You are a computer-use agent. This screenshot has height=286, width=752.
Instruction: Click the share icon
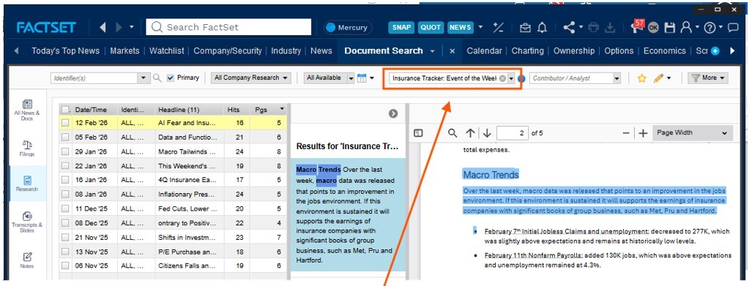click(x=569, y=28)
